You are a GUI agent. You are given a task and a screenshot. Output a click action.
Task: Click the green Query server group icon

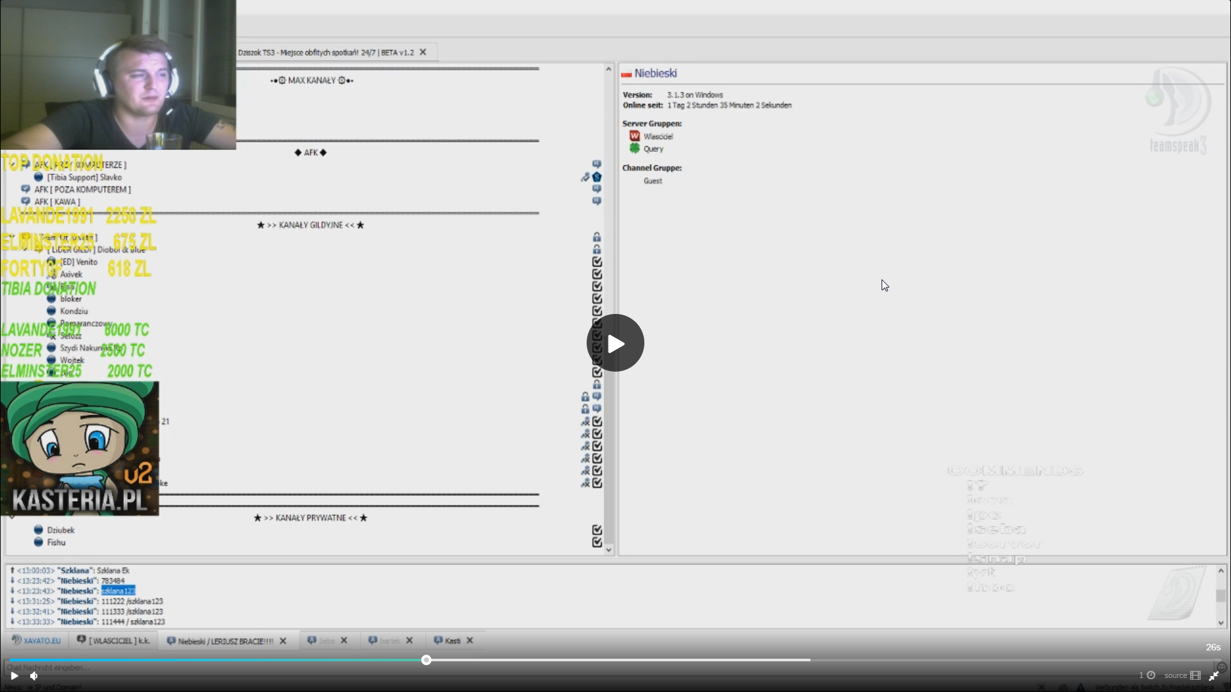pos(635,148)
